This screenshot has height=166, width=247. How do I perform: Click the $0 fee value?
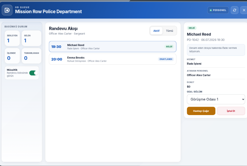188,87
